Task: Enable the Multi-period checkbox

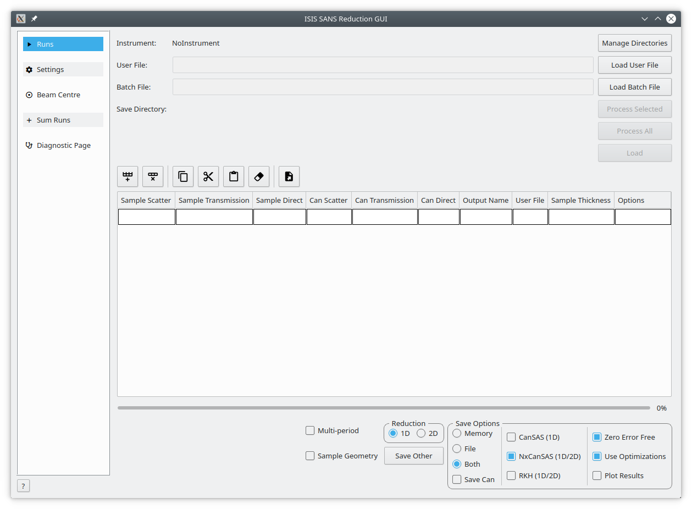Action: (310, 431)
